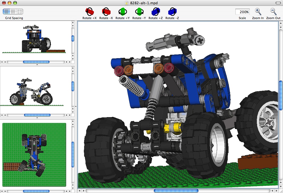Viewport: 283px width, 193px height.
Task: Click the Scale percentage field
Action: pyautogui.click(x=243, y=12)
